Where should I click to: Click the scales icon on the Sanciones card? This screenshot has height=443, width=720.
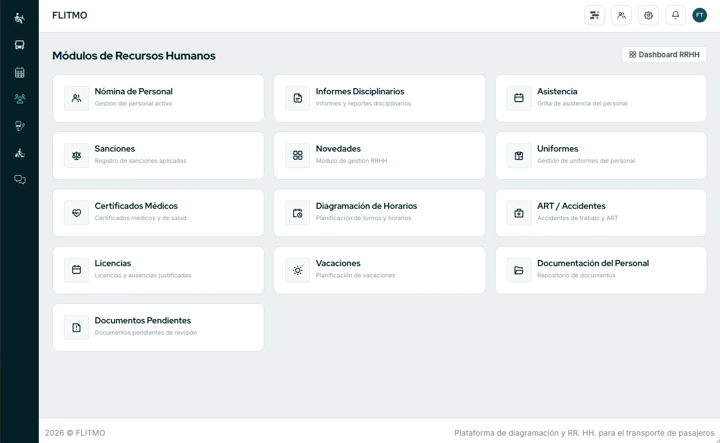point(76,156)
